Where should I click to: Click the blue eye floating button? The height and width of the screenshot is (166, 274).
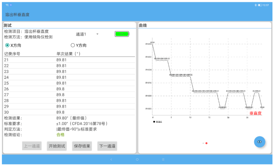[259, 142]
